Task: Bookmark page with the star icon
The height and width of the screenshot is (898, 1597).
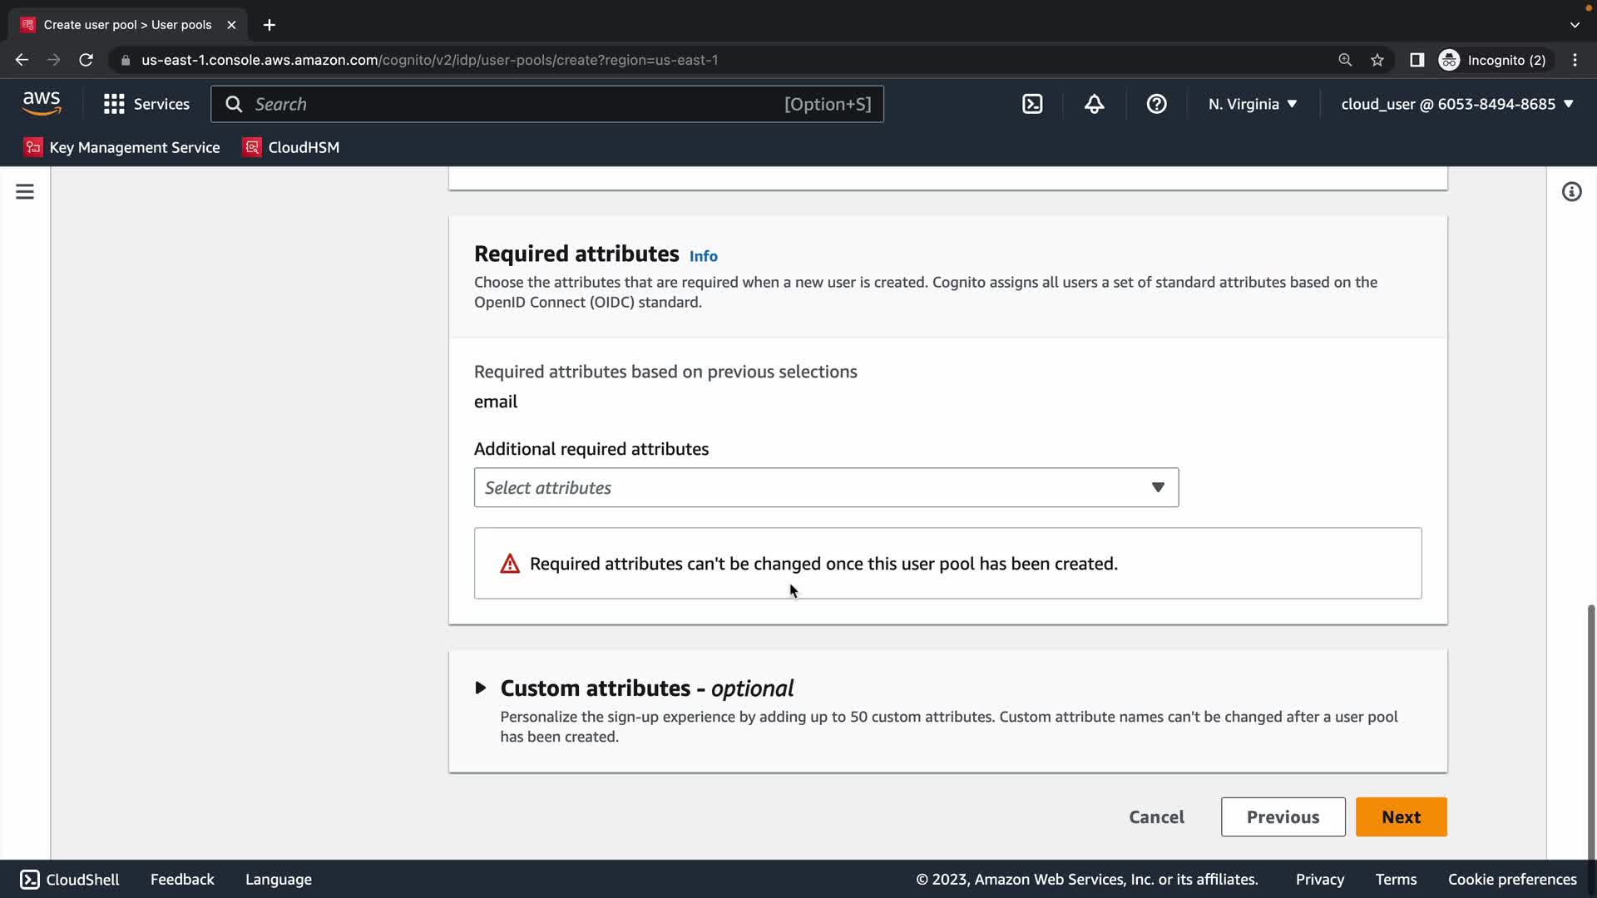Action: click(1377, 60)
